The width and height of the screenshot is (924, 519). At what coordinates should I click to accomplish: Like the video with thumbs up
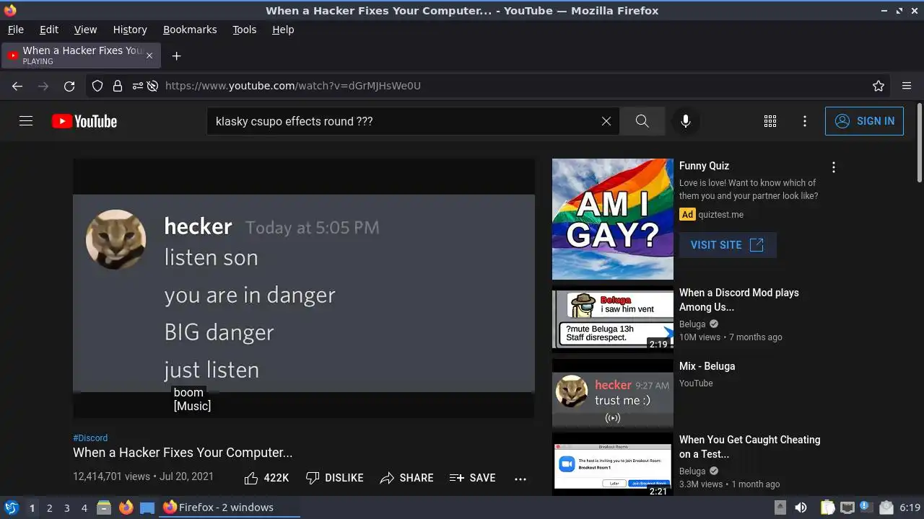pos(266,478)
